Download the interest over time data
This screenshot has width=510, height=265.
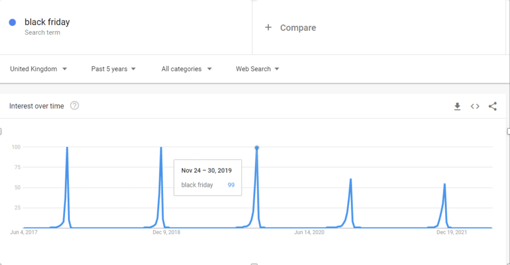tap(457, 106)
